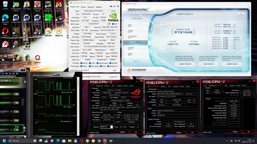
Task: Switch to Advanced tab in GPU-Z
Action: 91,7
